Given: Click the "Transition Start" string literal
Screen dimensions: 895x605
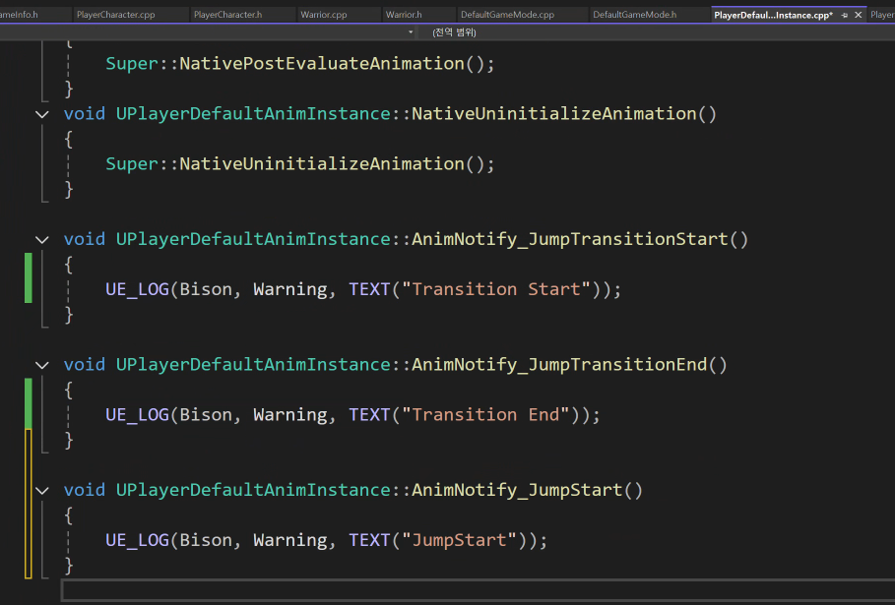Looking at the screenshot, I should [496, 289].
